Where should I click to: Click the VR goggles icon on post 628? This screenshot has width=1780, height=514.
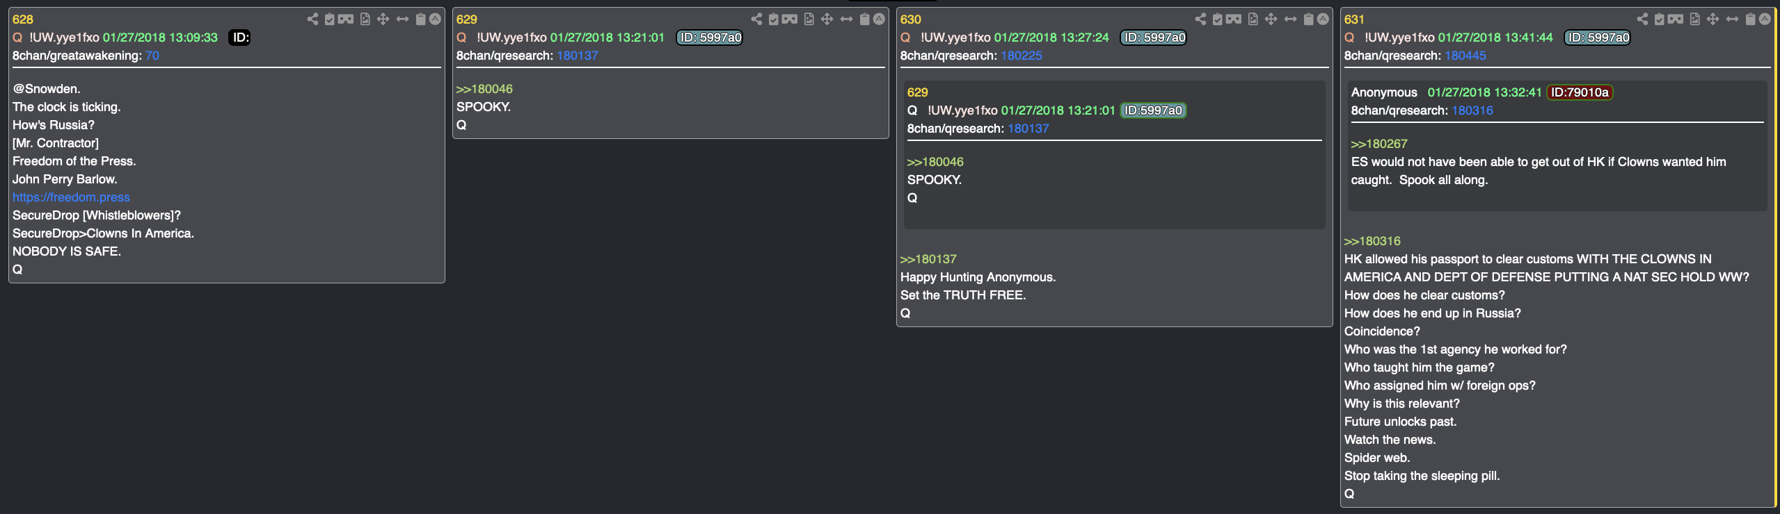click(346, 19)
